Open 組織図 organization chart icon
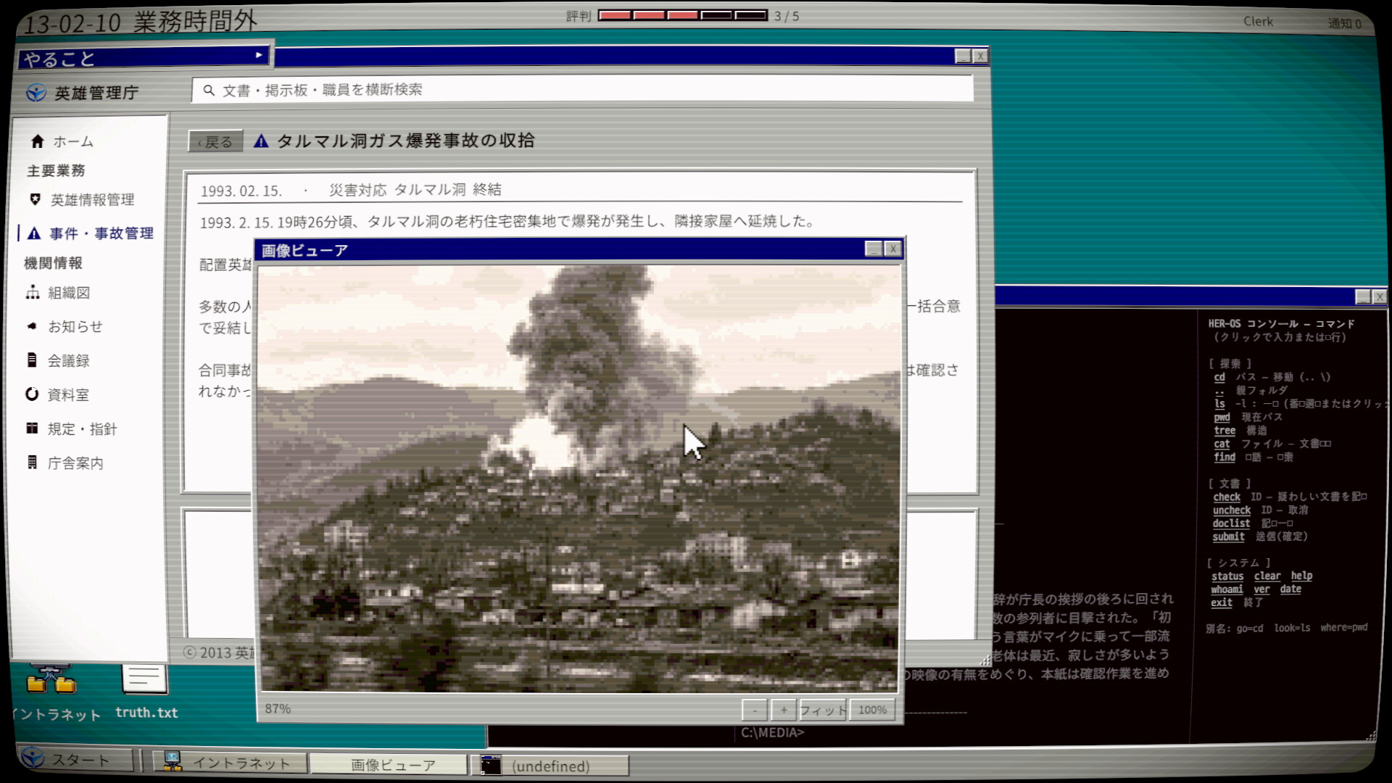The image size is (1392, 783). 33,293
